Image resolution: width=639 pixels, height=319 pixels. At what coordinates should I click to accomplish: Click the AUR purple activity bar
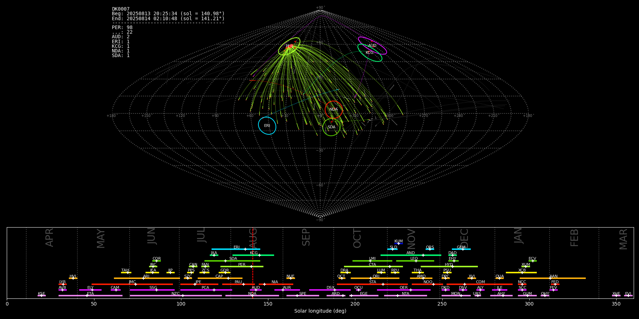pos(287,290)
